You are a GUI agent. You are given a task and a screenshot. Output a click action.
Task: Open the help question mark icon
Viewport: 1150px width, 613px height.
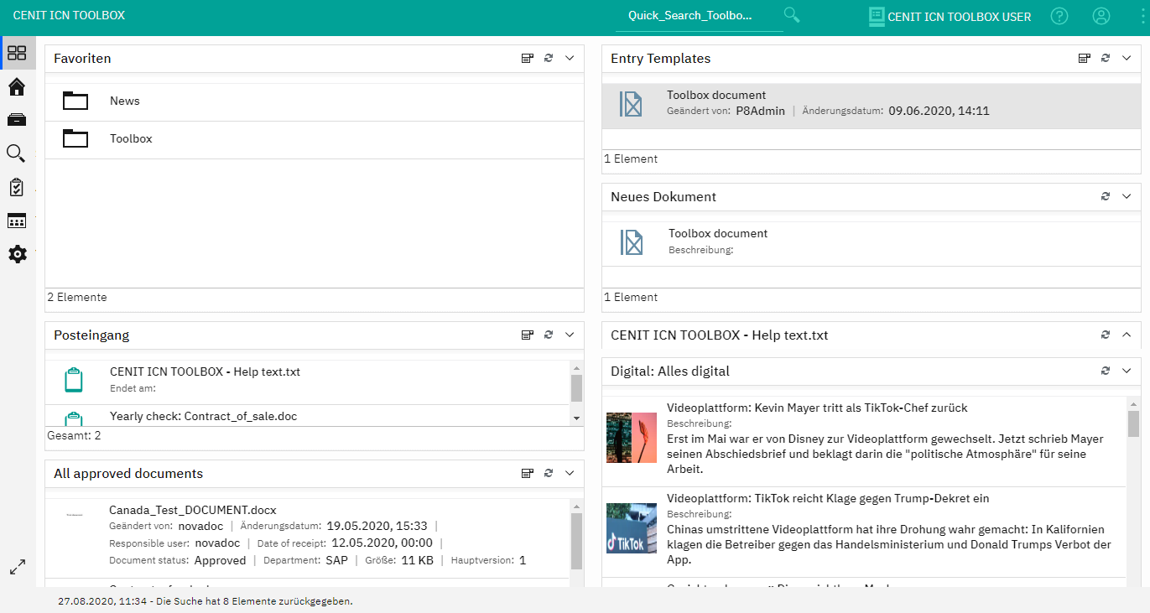(1059, 16)
